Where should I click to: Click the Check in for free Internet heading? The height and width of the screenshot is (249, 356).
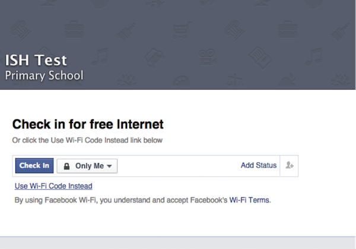88,124
